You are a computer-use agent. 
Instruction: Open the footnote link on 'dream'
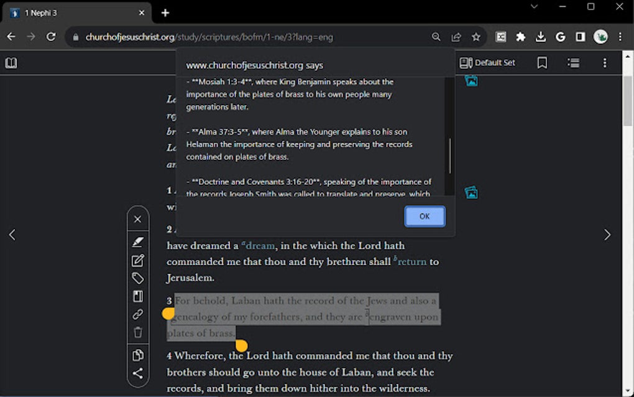point(258,245)
